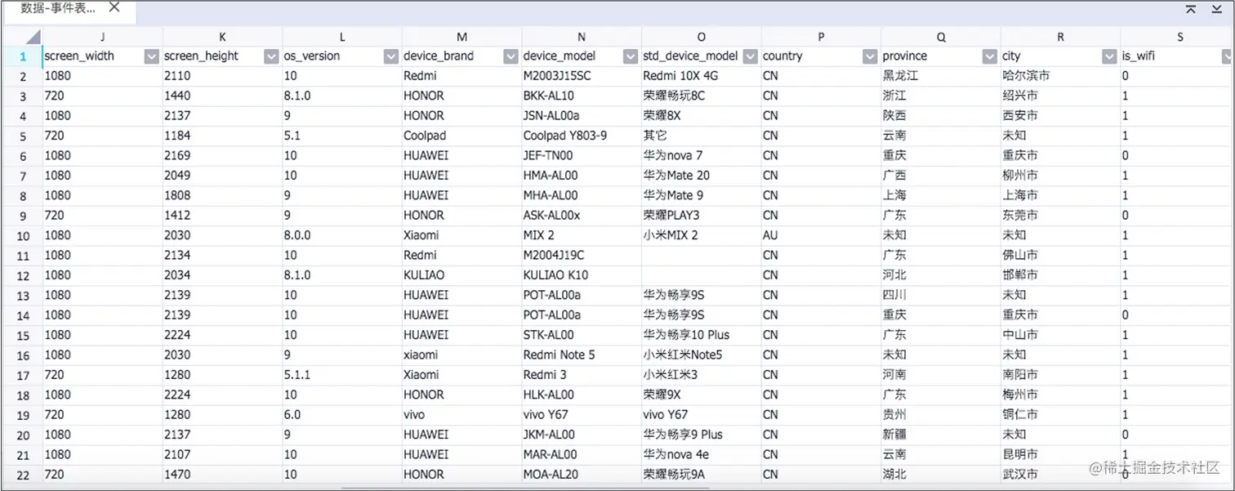Select the city cell 昆明市

[x=1060, y=454]
